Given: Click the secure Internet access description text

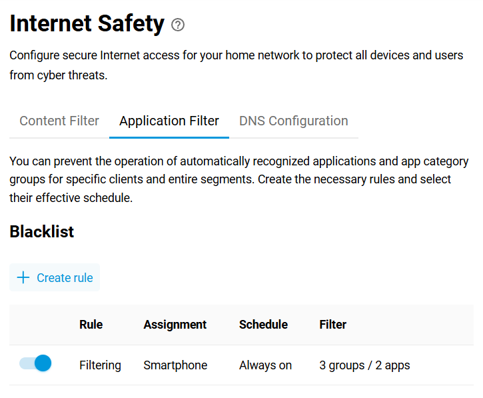Looking at the screenshot, I should [236, 65].
